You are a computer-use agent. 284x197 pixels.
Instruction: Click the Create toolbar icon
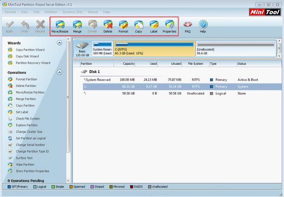(x=93, y=25)
